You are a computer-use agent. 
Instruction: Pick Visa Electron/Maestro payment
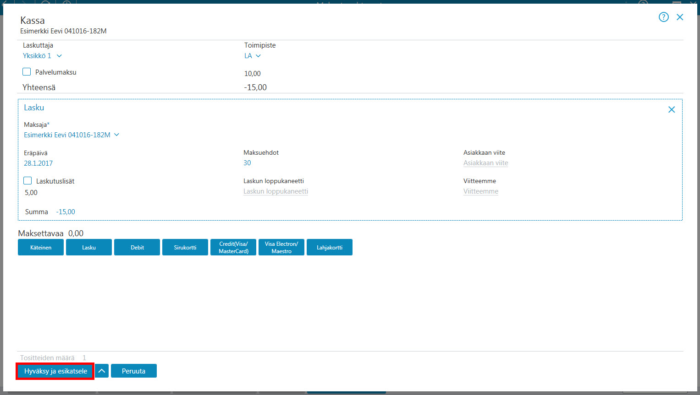281,247
